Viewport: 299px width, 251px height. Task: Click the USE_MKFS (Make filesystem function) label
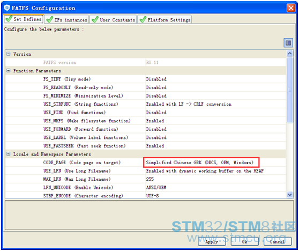pyautogui.click(x=87, y=121)
